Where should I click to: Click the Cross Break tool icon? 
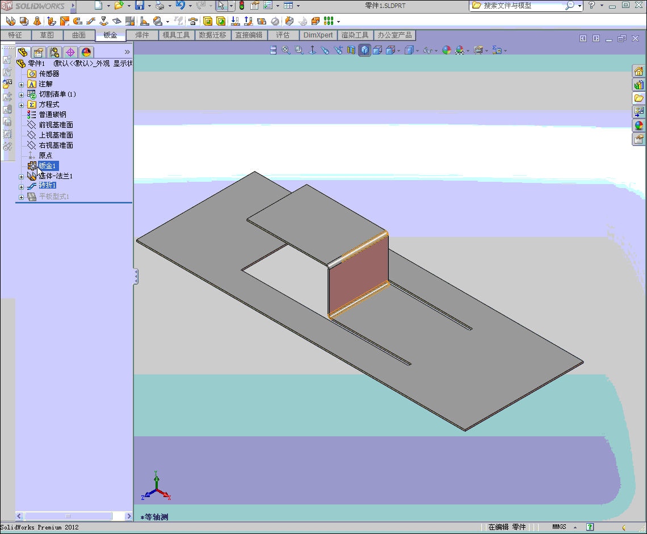(117, 21)
